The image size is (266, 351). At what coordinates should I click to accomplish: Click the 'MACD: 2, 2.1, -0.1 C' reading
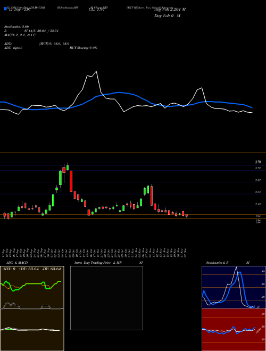(x=20, y=35)
